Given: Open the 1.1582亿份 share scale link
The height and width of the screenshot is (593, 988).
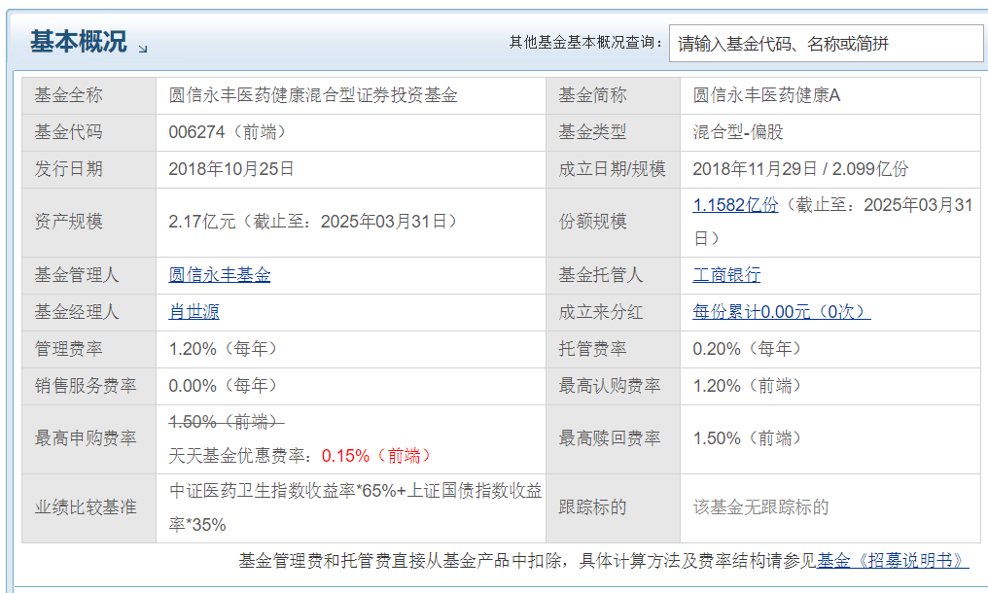Looking at the screenshot, I should click(735, 205).
